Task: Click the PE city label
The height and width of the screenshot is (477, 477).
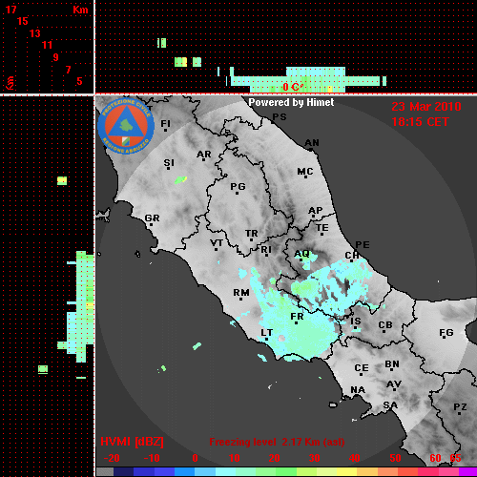Action: [x=363, y=245]
